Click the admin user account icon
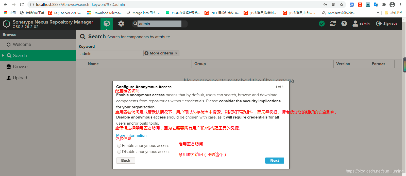This screenshot has width=406, height=176. [361, 24]
